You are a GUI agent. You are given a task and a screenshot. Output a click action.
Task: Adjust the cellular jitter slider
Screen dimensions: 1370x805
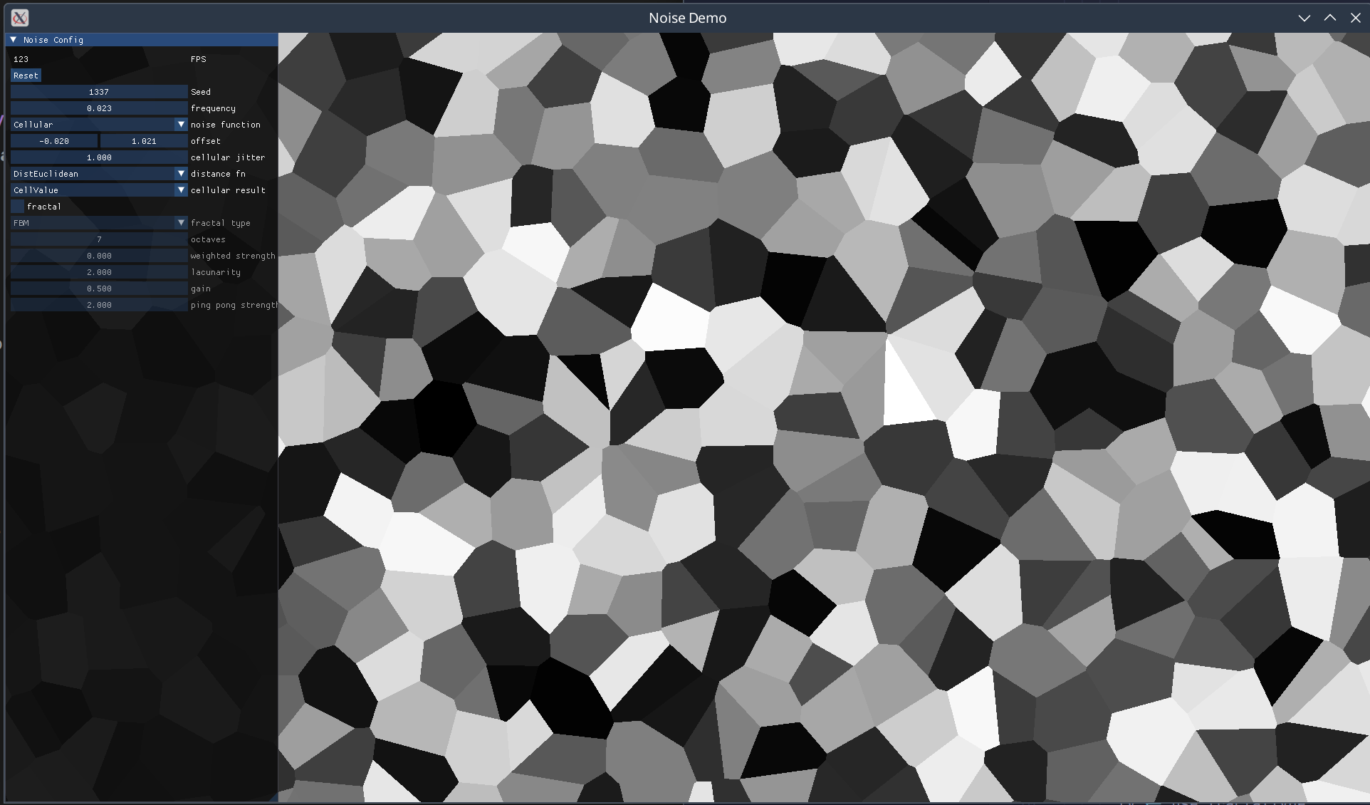(x=99, y=157)
